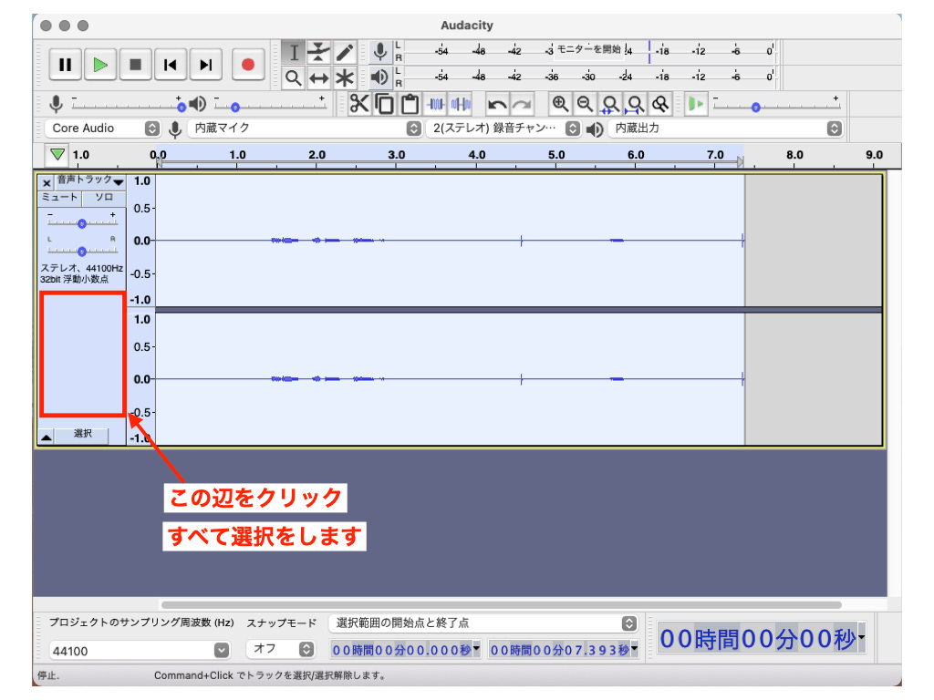Open the スナップモード オフ dropdown
Image resolution: width=934 pixels, height=700 pixels.
point(280,649)
